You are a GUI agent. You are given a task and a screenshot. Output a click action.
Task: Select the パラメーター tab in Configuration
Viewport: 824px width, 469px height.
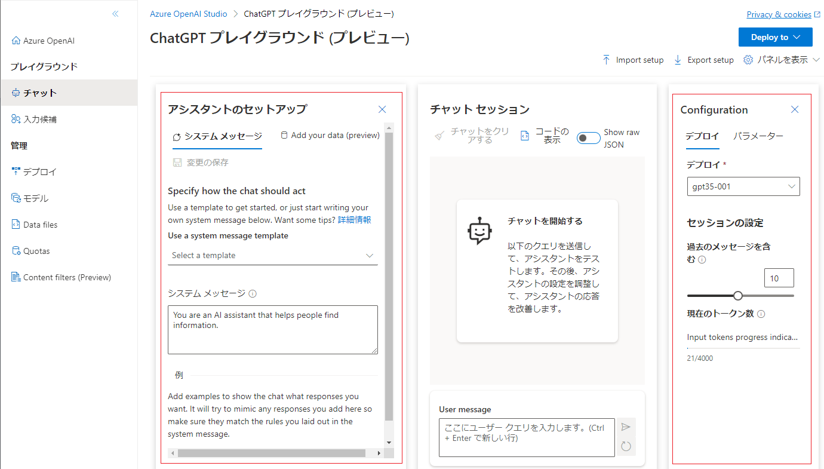click(x=758, y=136)
